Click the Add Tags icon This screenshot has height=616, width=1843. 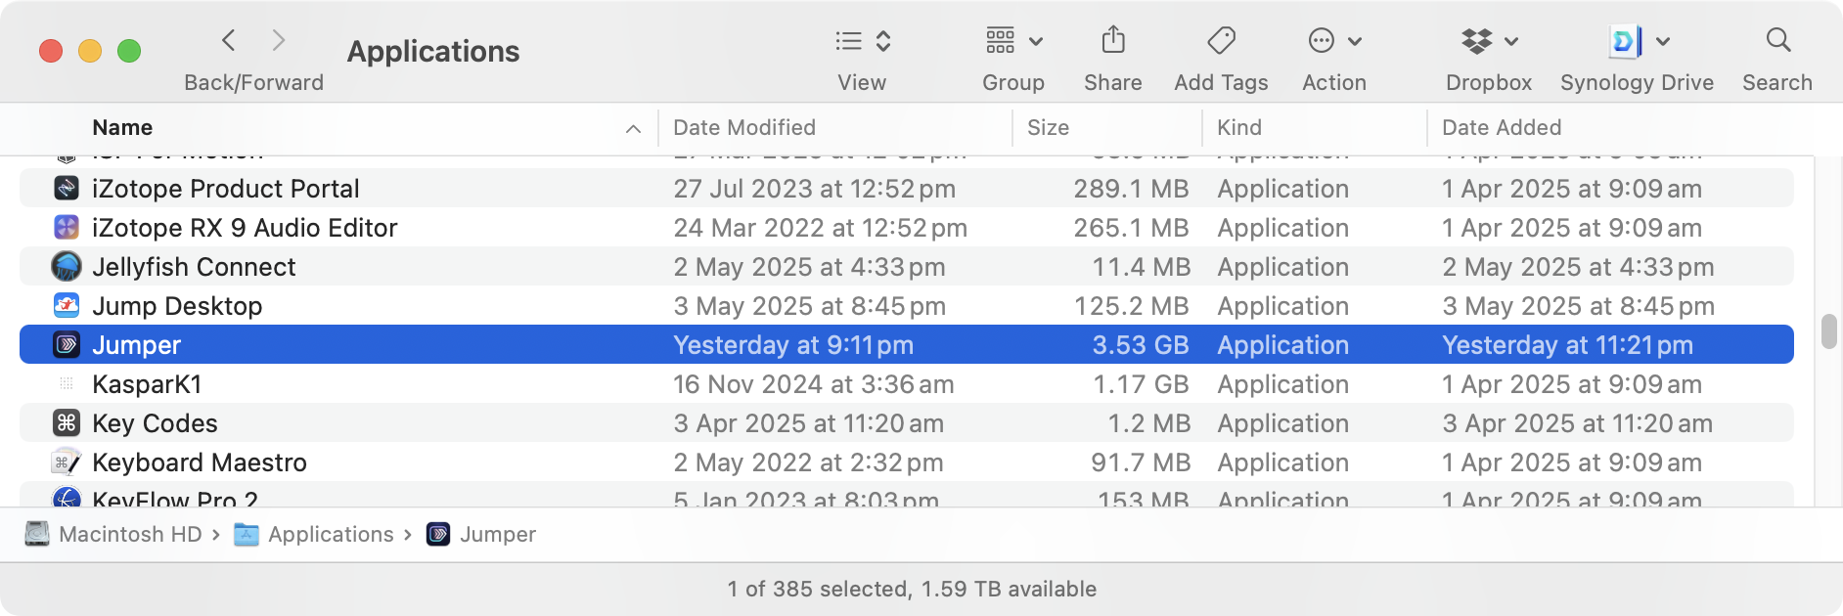[x=1221, y=41]
